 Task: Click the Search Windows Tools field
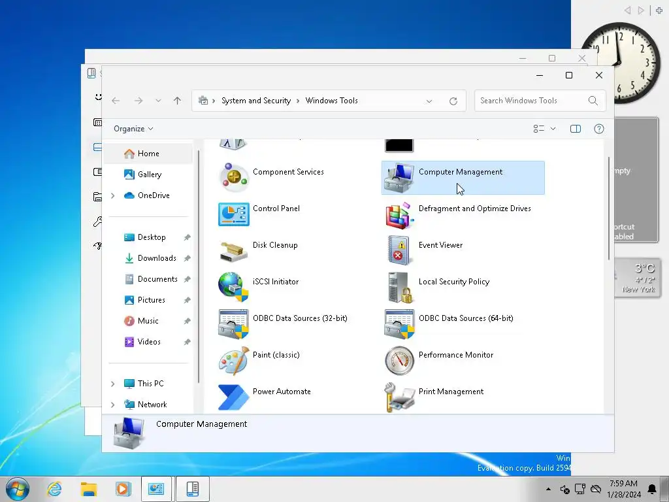pyautogui.click(x=540, y=101)
